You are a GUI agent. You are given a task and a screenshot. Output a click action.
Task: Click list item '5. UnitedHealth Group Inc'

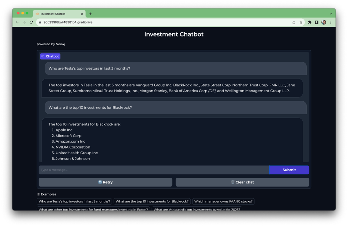pyautogui.click(x=75, y=153)
